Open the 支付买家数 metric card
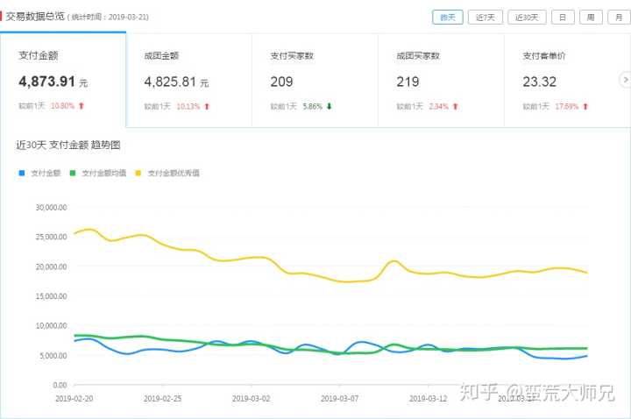This screenshot has width=631, height=419. (315, 80)
